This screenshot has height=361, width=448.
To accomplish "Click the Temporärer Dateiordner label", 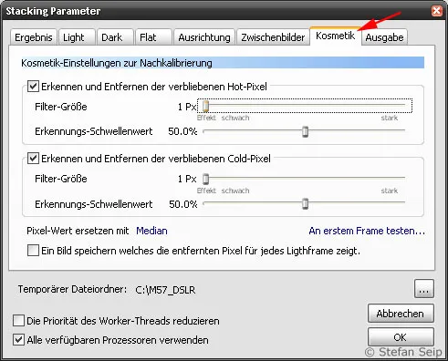I will [72, 289].
